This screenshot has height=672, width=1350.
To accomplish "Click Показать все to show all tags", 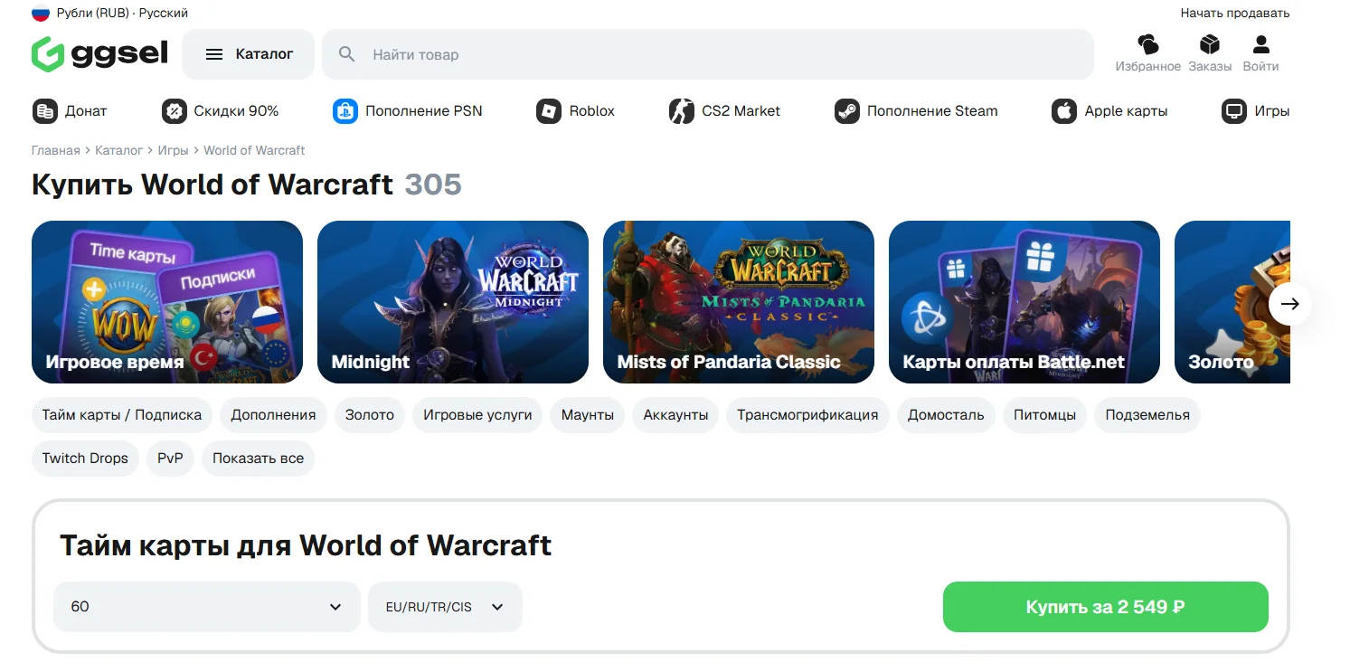I will (x=258, y=459).
